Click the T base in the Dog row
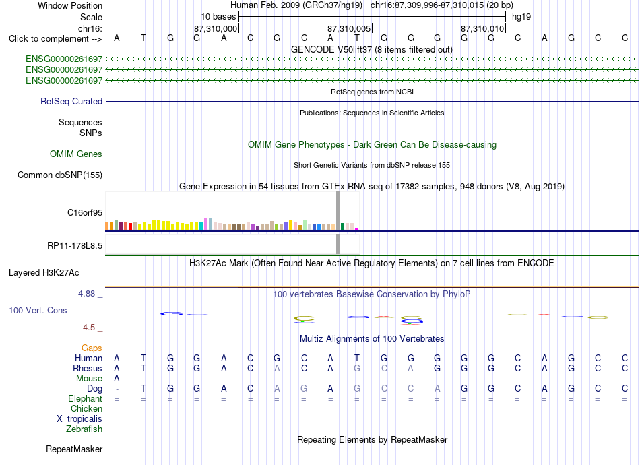 (143, 388)
